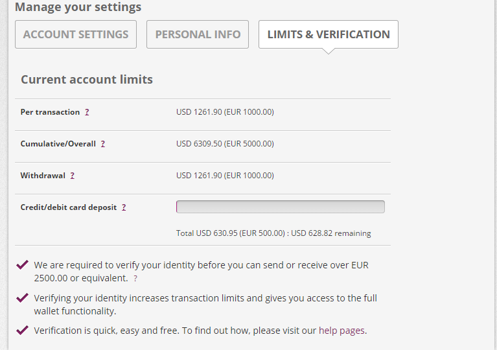Viewport: 497px width, 350px height.
Task: Click the Current account limits heading
Action: pyautogui.click(x=87, y=80)
